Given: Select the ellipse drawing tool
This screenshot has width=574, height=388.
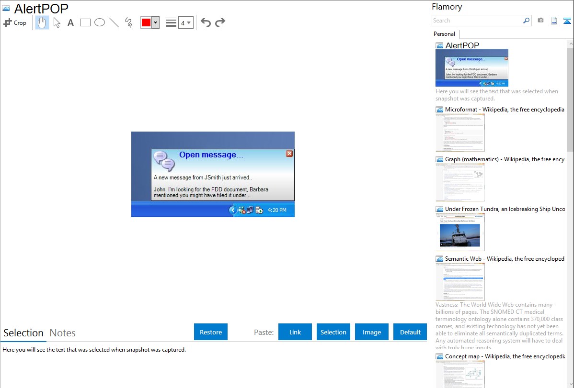Looking at the screenshot, I should point(100,22).
